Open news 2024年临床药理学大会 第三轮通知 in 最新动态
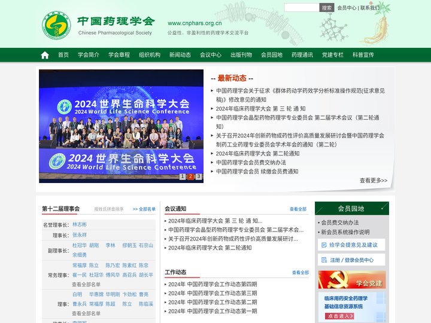This screenshot has width=431, height=323. click(x=260, y=109)
